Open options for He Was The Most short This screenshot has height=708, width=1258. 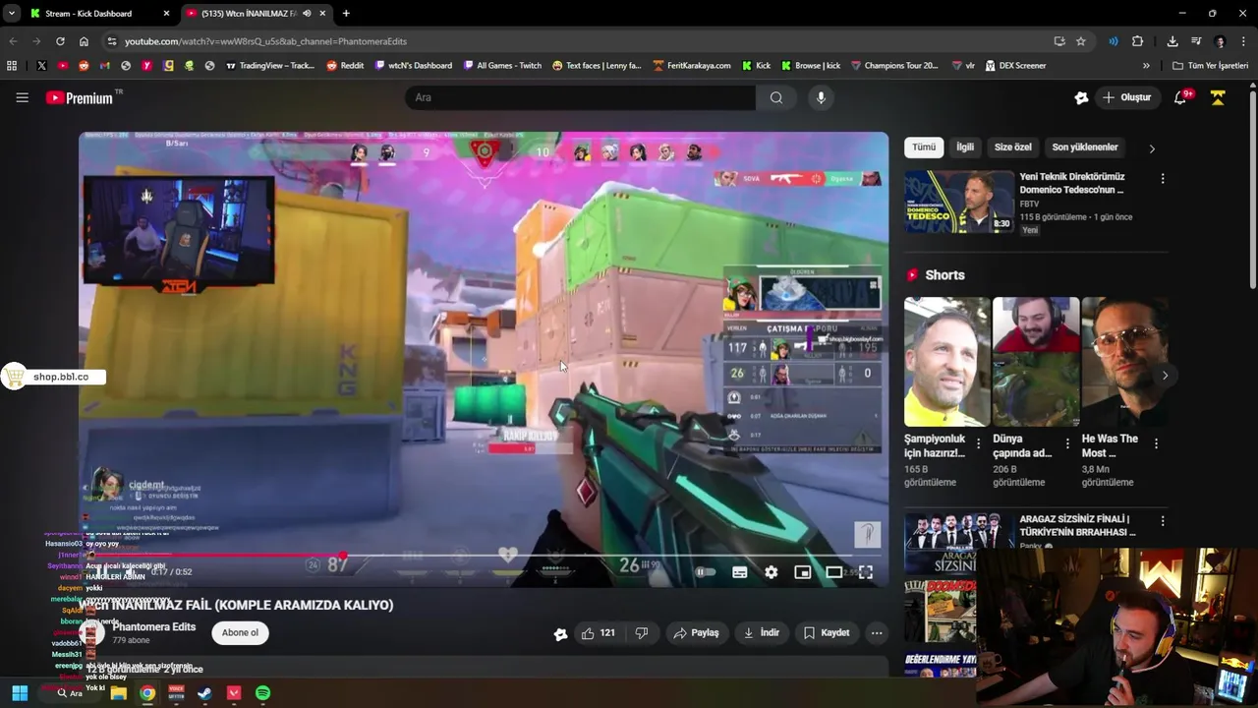tap(1156, 444)
